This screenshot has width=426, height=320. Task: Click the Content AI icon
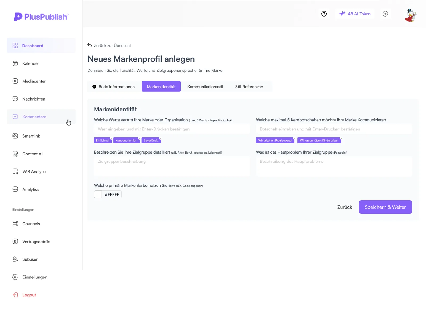point(15,154)
